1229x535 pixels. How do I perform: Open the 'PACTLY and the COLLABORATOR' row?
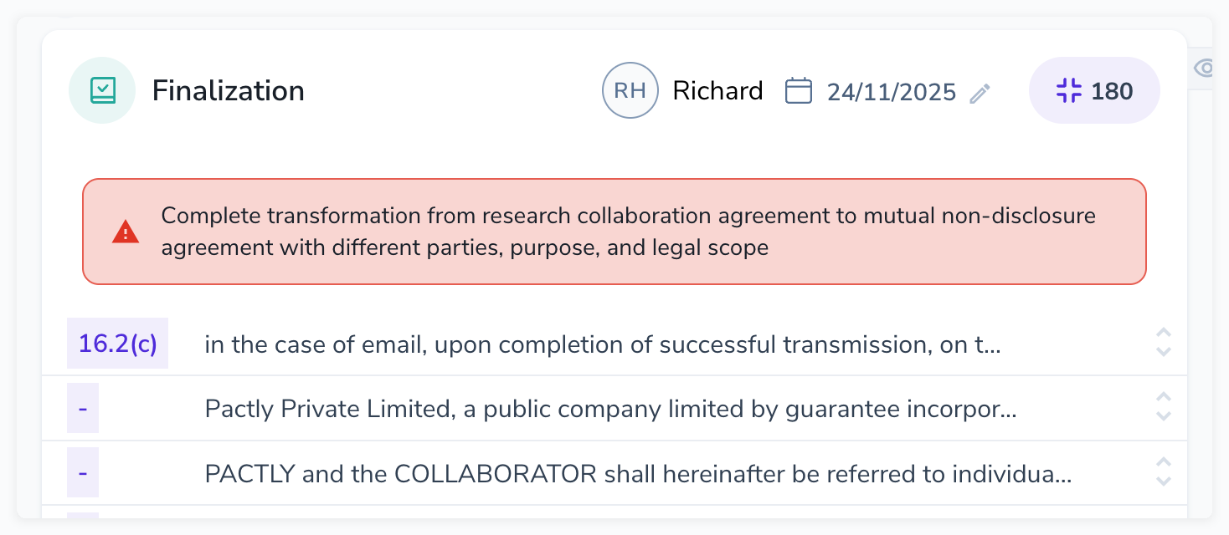(638, 474)
